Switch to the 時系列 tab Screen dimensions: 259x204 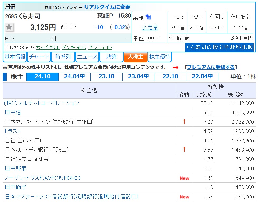point(63,57)
